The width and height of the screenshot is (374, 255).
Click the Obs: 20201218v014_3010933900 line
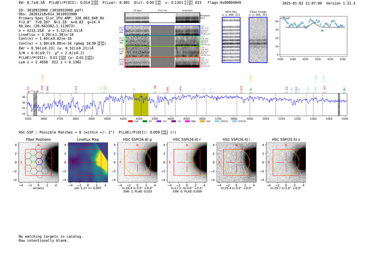tap(48, 14)
